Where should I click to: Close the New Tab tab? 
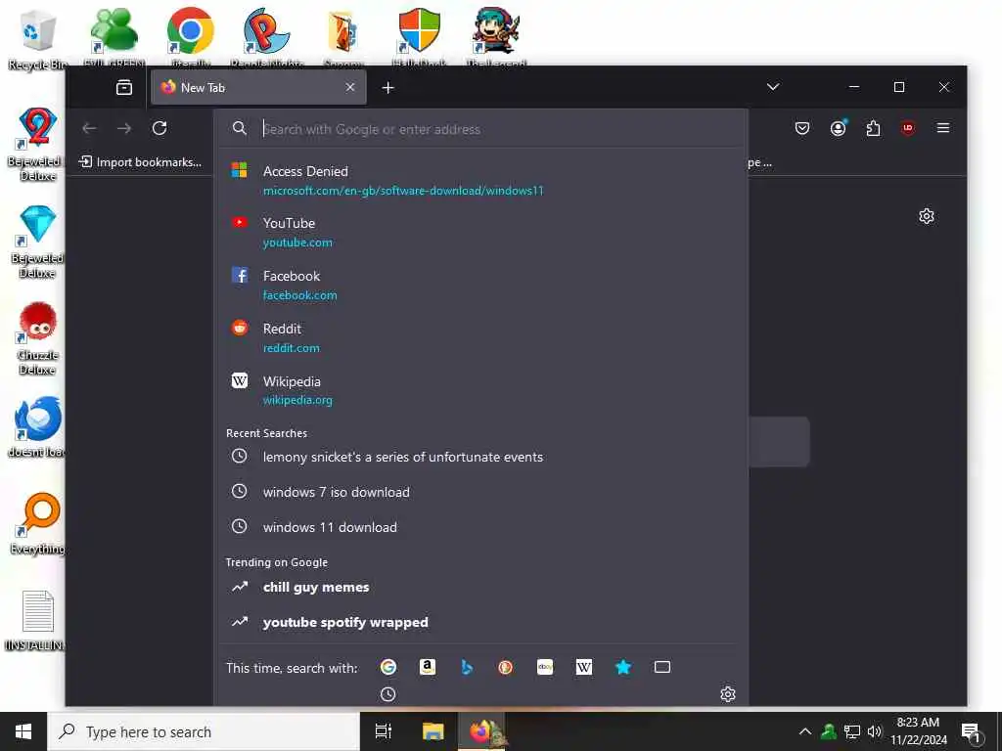click(x=350, y=87)
